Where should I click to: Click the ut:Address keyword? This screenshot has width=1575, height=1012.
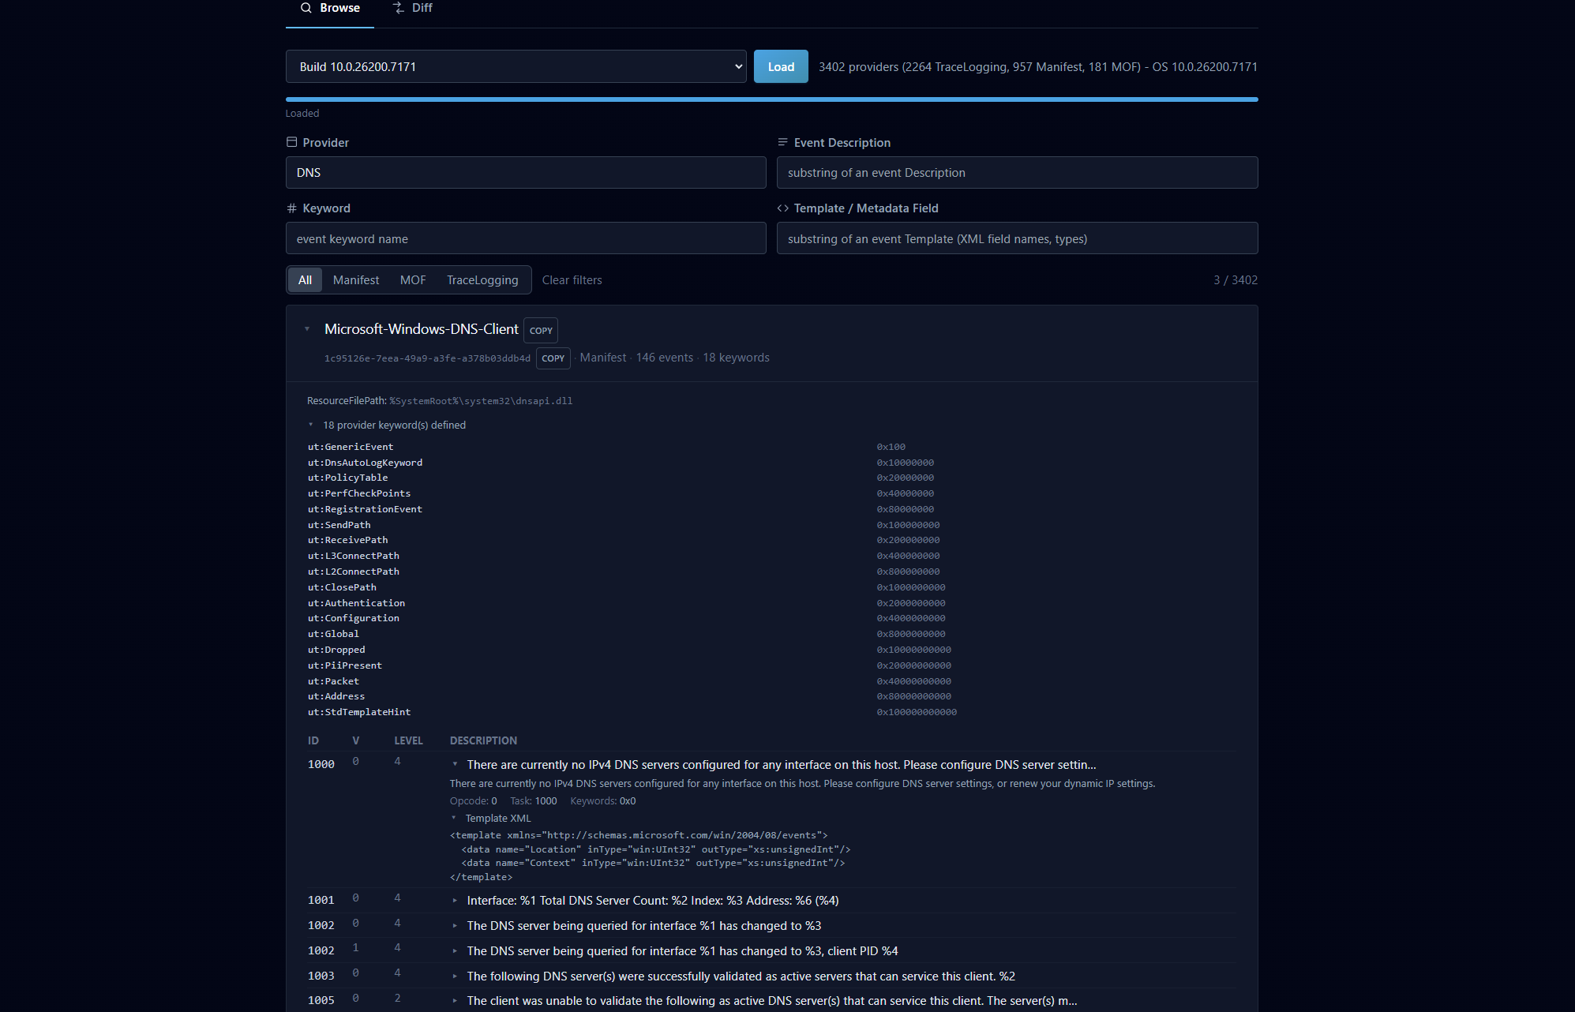(336, 696)
